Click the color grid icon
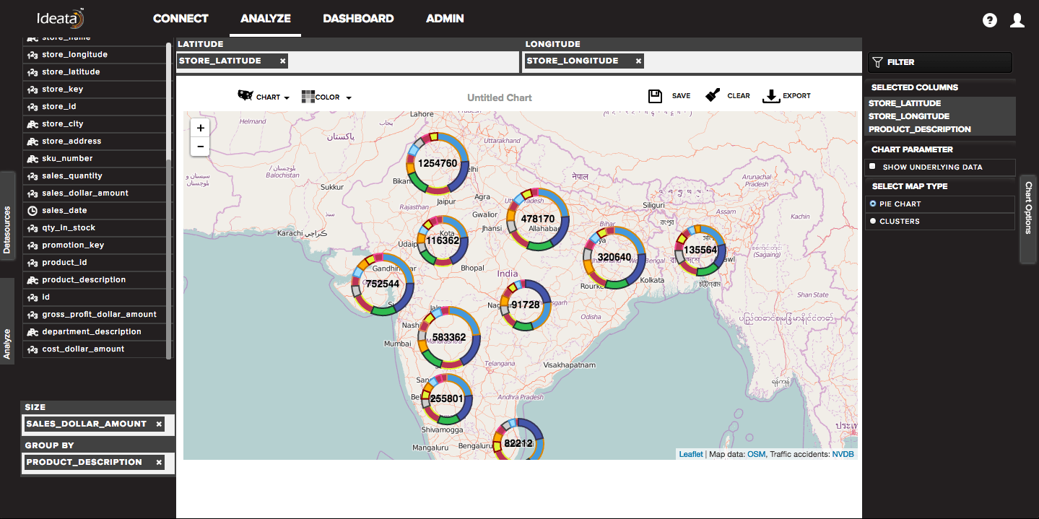Screen dimensions: 1039x519 [x=308, y=97]
